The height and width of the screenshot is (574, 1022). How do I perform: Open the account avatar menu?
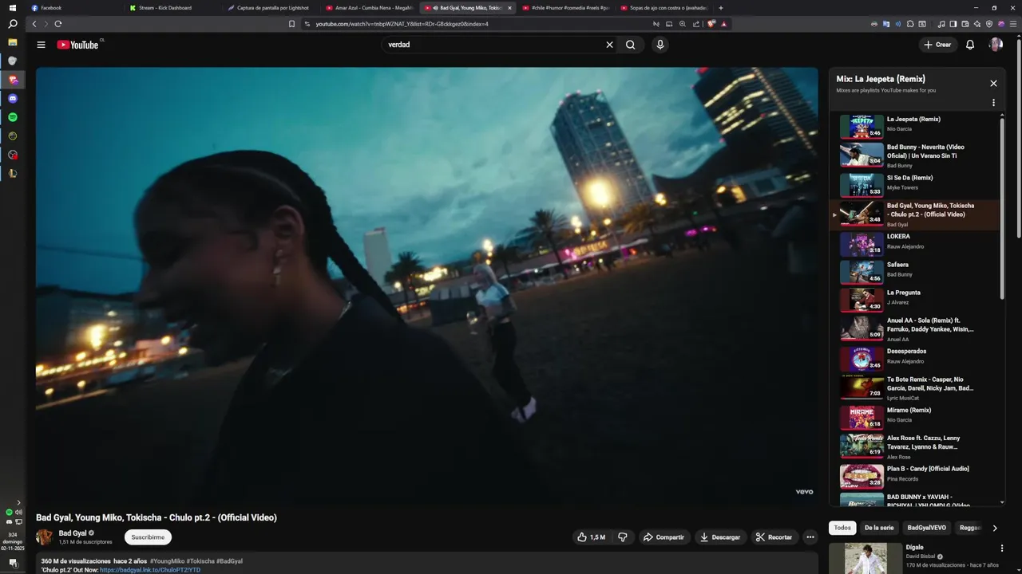click(x=996, y=45)
